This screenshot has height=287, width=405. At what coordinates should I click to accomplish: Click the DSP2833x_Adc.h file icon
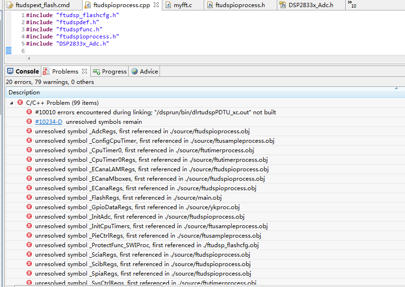283,5
